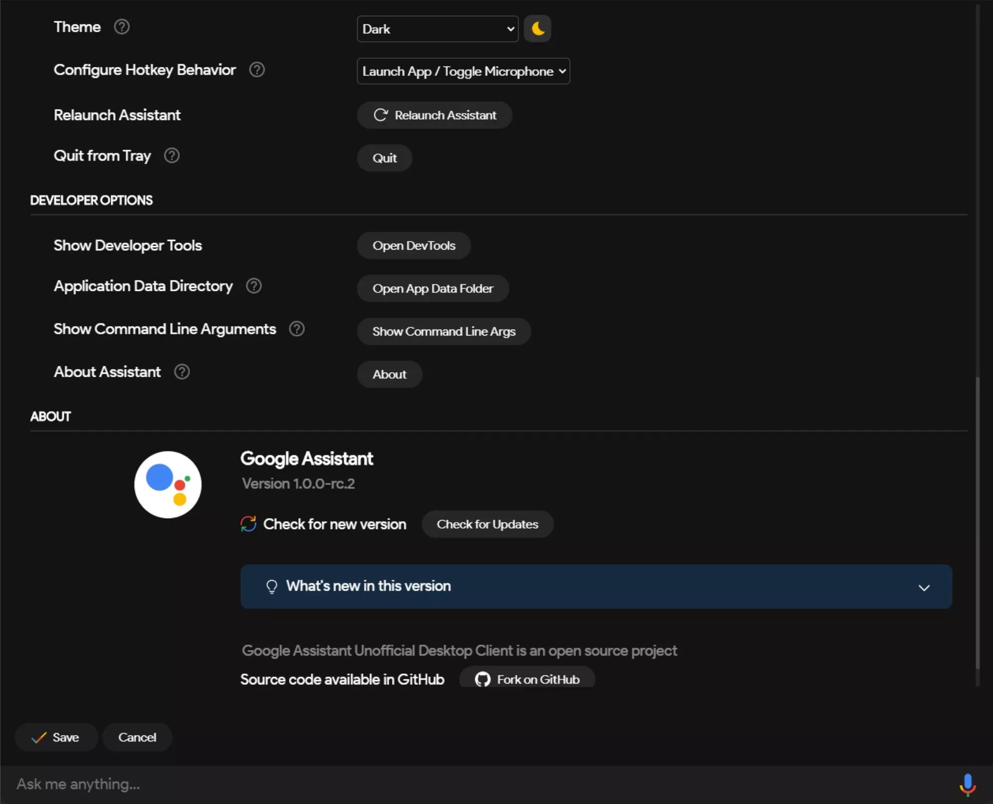Save the settings

click(56, 737)
